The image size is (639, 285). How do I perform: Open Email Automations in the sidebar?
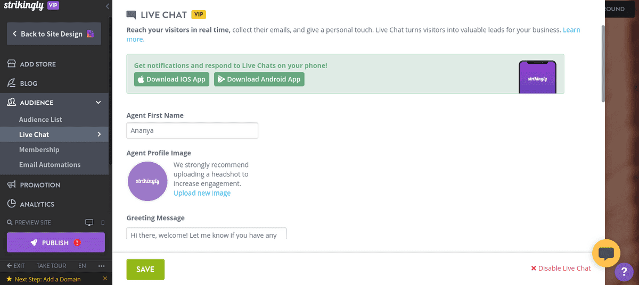point(50,165)
